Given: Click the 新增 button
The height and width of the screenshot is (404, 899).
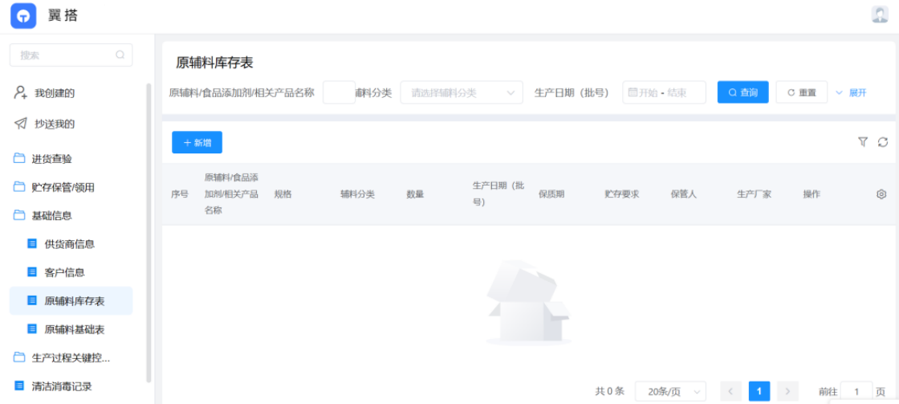Looking at the screenshot, I should [197, 142].
